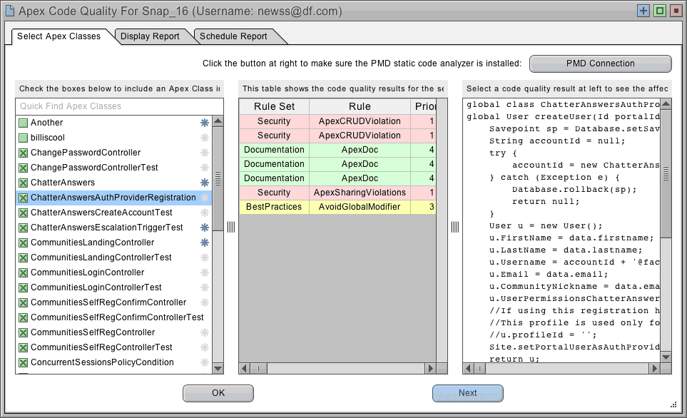
Task: Click the 'Database.rollback(sp);' code line
Action: pyautogui.click(x=574, y=189)
